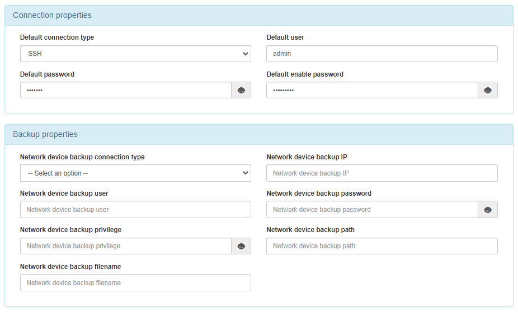
Task: Click into the Default password input field
Action: click(x=126, y=90)
